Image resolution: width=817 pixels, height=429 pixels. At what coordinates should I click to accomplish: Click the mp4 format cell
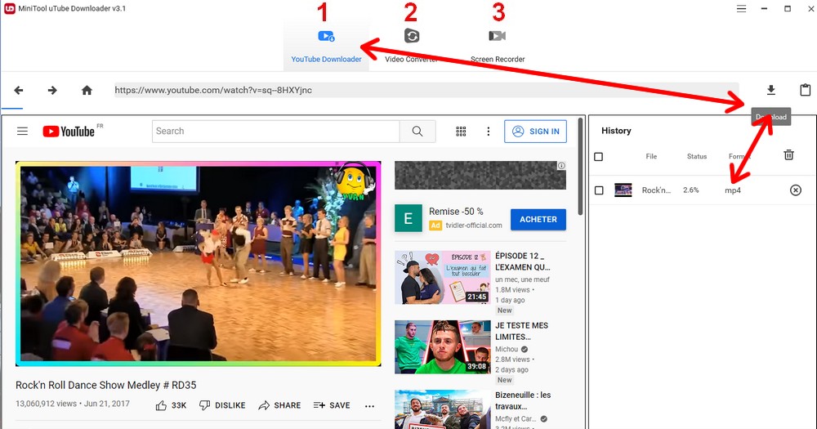tap(733, 190)
